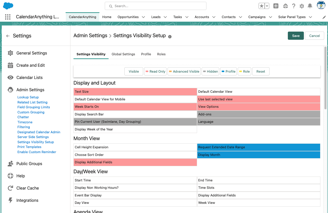Expand the Campaigns tab dropdown chevron

click(x=271, y=17)
